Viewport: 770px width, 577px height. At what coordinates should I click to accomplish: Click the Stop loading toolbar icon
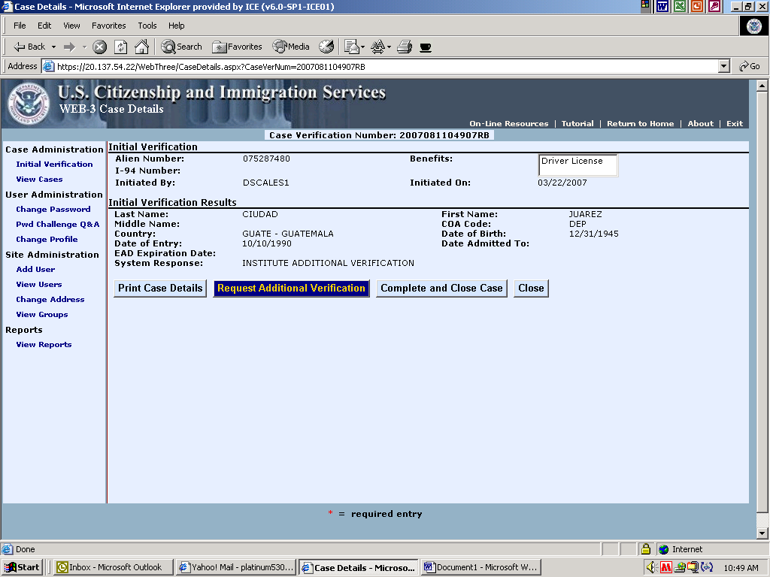coord(100,47)
